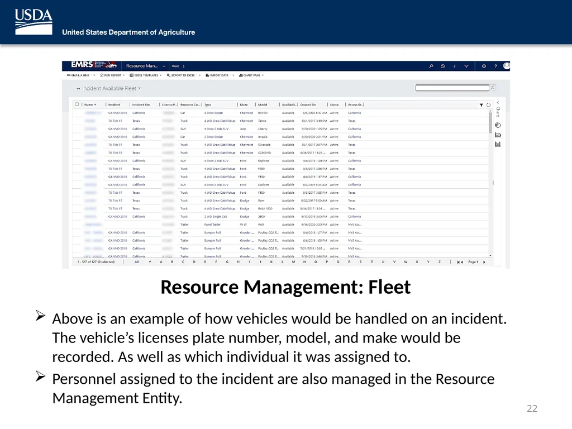Click Panel Trailer type cell
Screen dimensions: 572x429
point(212,225)
